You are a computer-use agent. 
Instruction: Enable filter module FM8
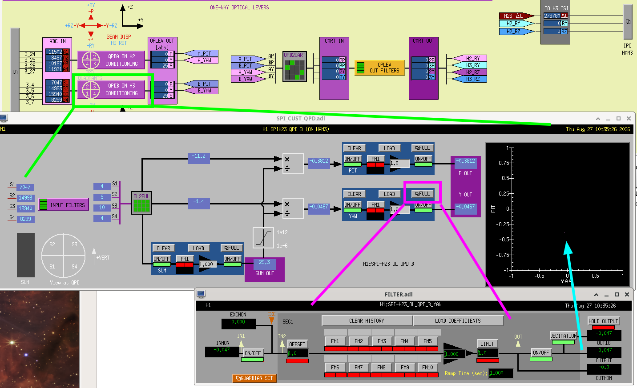pyautogui.click(x=382, y=367)
